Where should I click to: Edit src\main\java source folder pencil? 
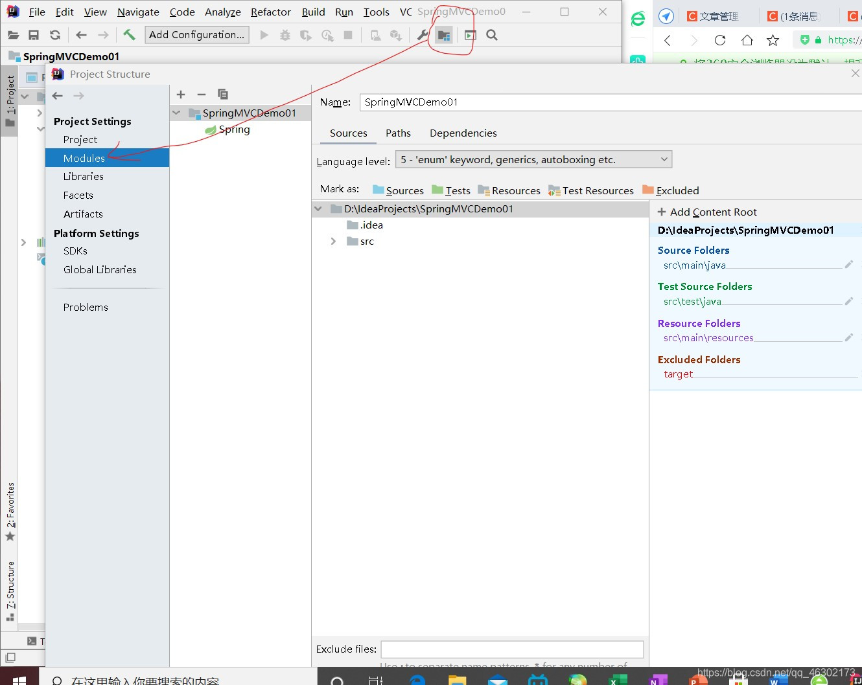[848, 264]
